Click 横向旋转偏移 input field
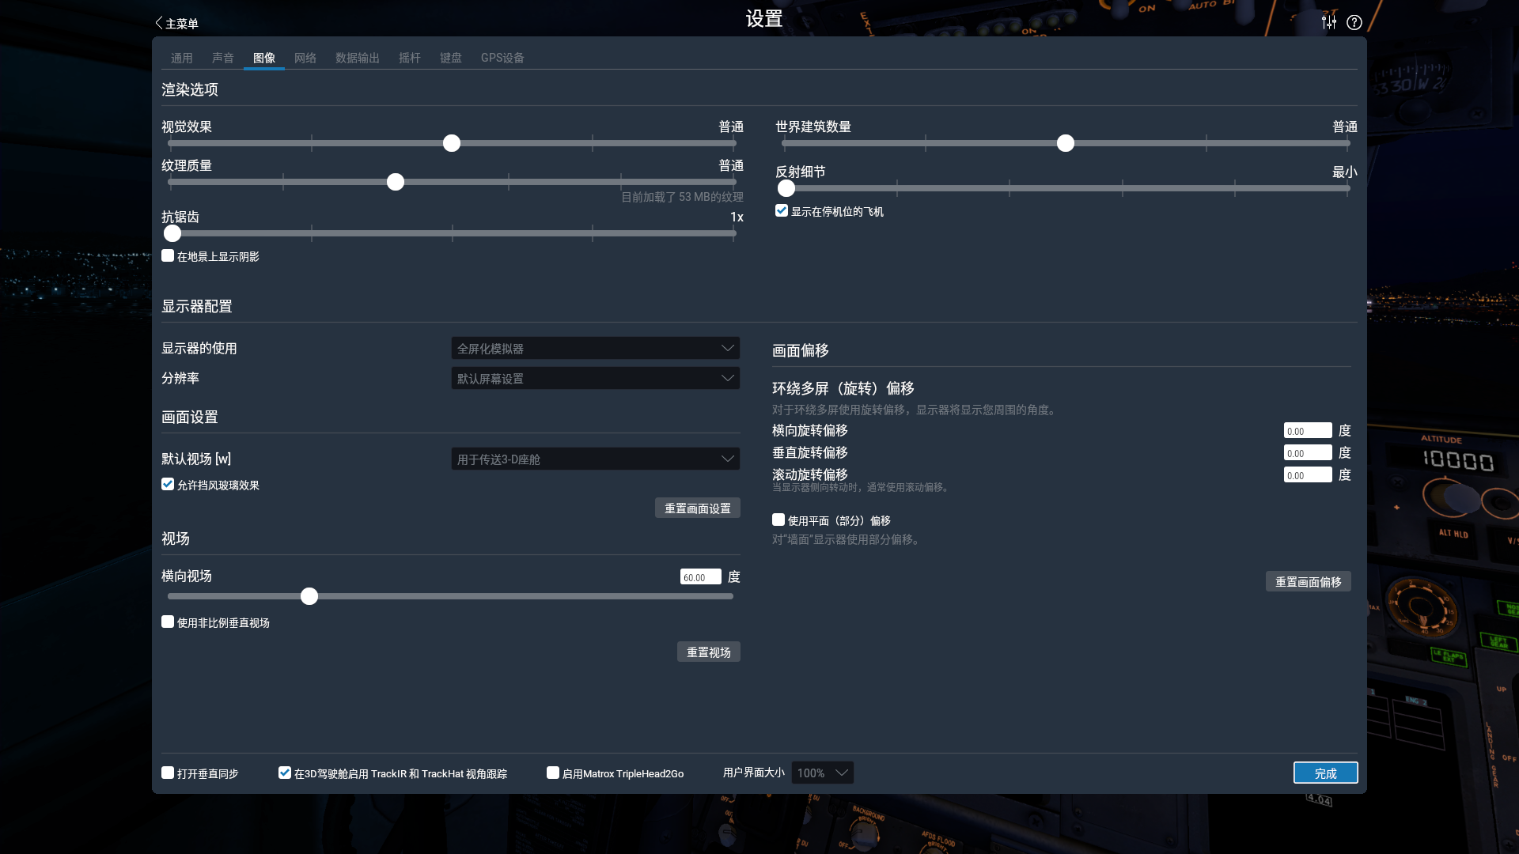This screenshot has height=854, width=1519. (1307, 431)
